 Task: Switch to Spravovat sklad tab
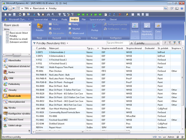[41, 19]
